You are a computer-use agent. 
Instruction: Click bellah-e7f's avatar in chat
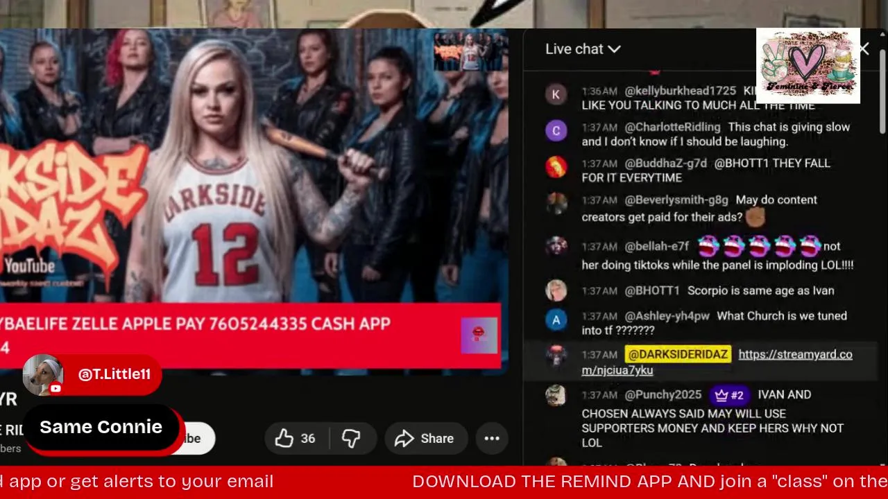(x=556, y=247)
